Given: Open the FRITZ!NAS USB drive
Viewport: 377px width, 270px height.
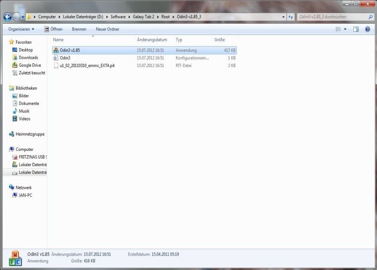Looking at the screenshot, I should [33, 157].
